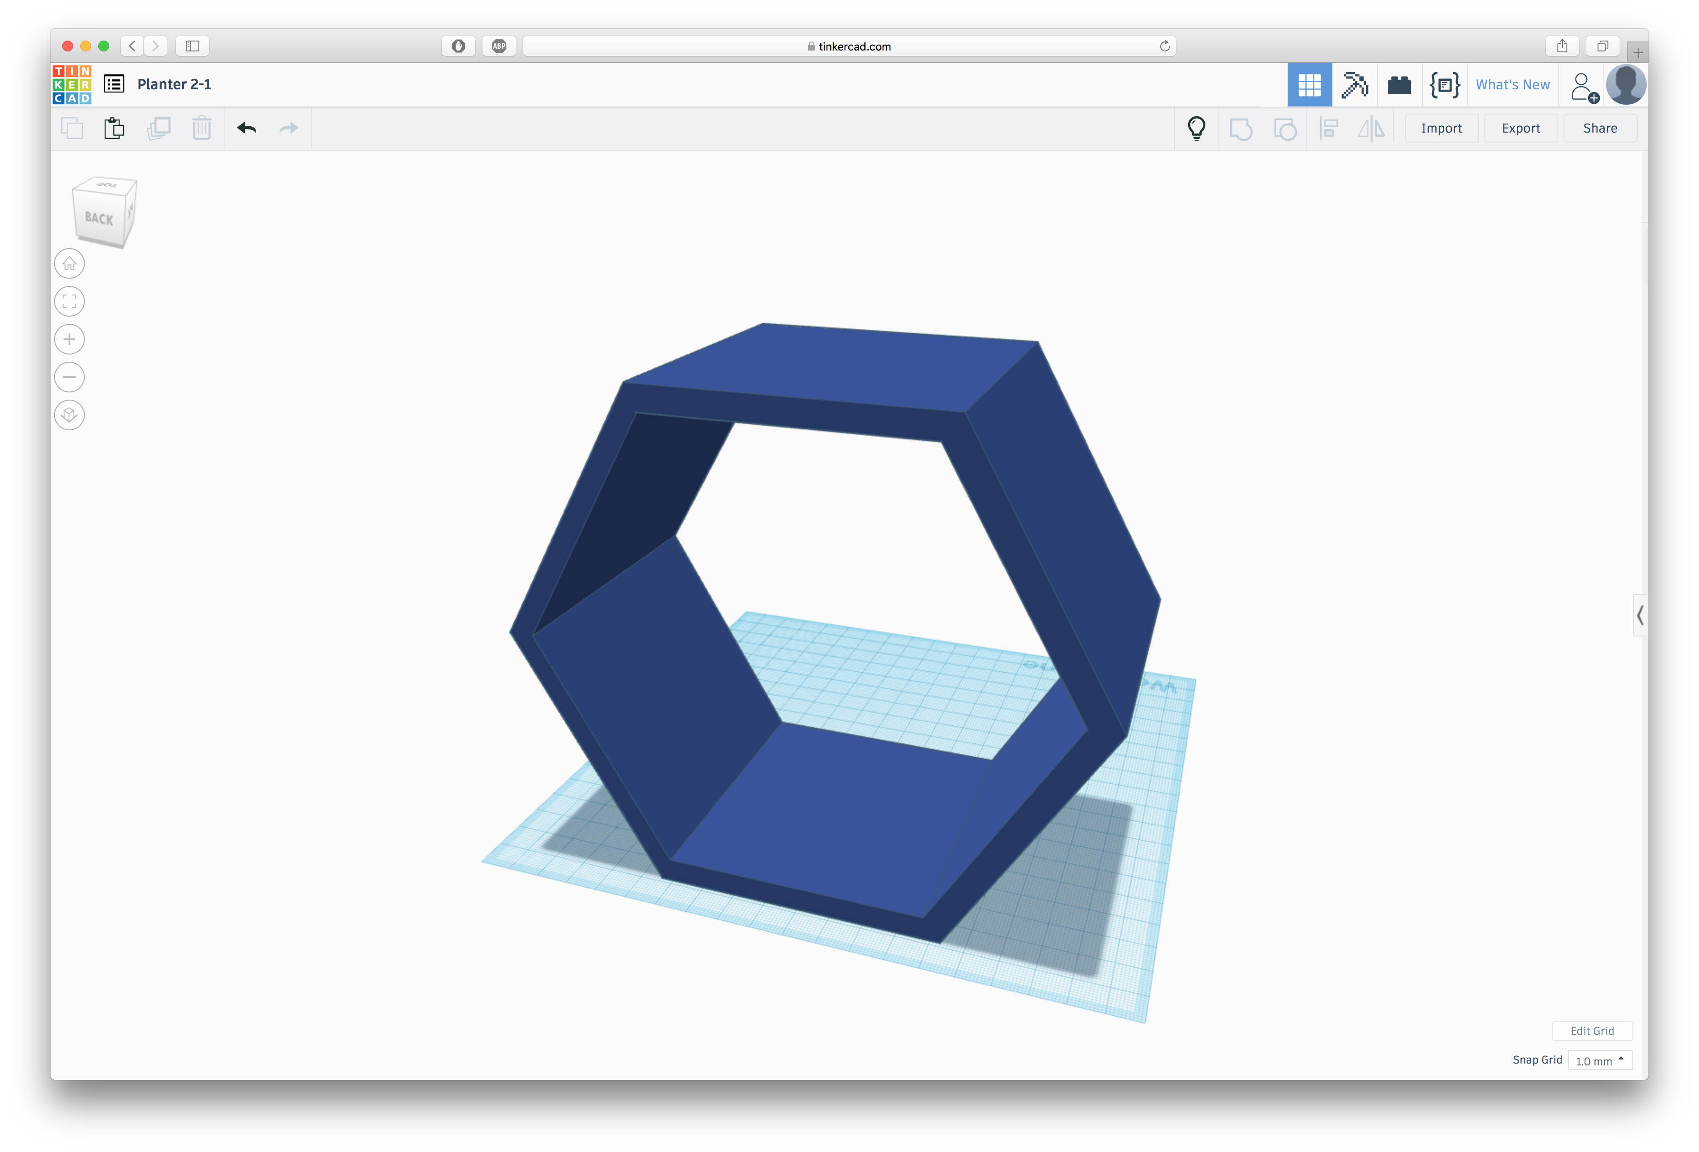Redo the last action
The image size is (1699, 1152).
[289, 129]
